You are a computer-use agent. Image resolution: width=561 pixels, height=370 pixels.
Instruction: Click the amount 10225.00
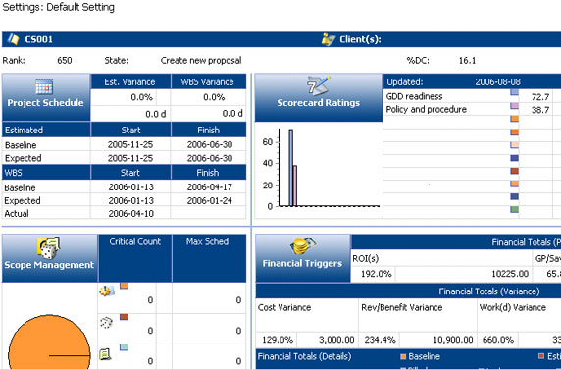pyautogui.click(x=510, y=274)
